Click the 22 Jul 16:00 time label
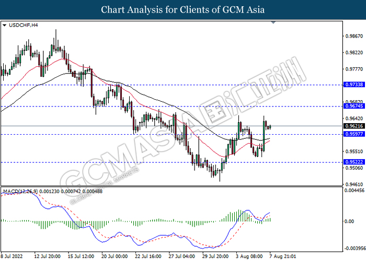 point(148,256)
